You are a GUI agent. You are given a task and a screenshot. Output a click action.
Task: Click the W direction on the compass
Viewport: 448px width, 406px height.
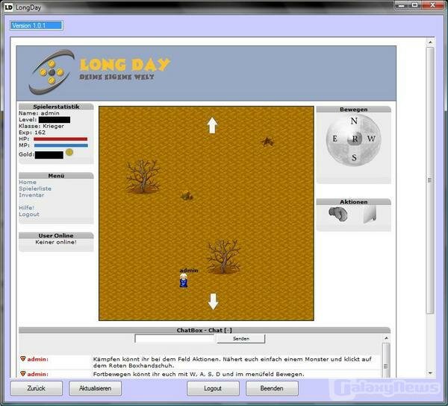(371, 139)
